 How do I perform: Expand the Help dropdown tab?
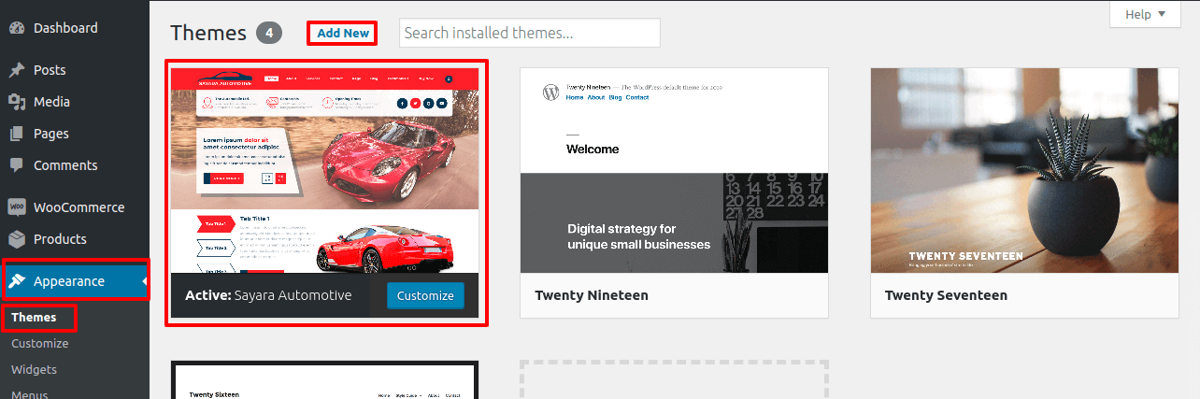(1145, 14)
